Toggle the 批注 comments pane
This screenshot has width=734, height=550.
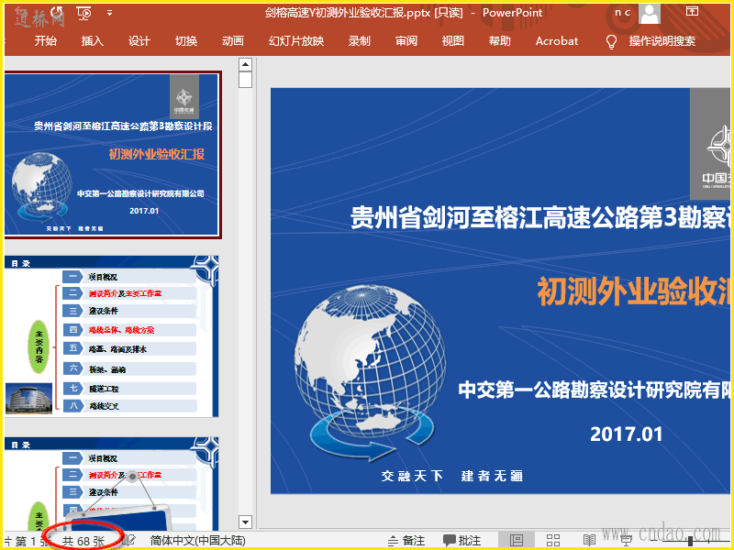pos(462,541)
